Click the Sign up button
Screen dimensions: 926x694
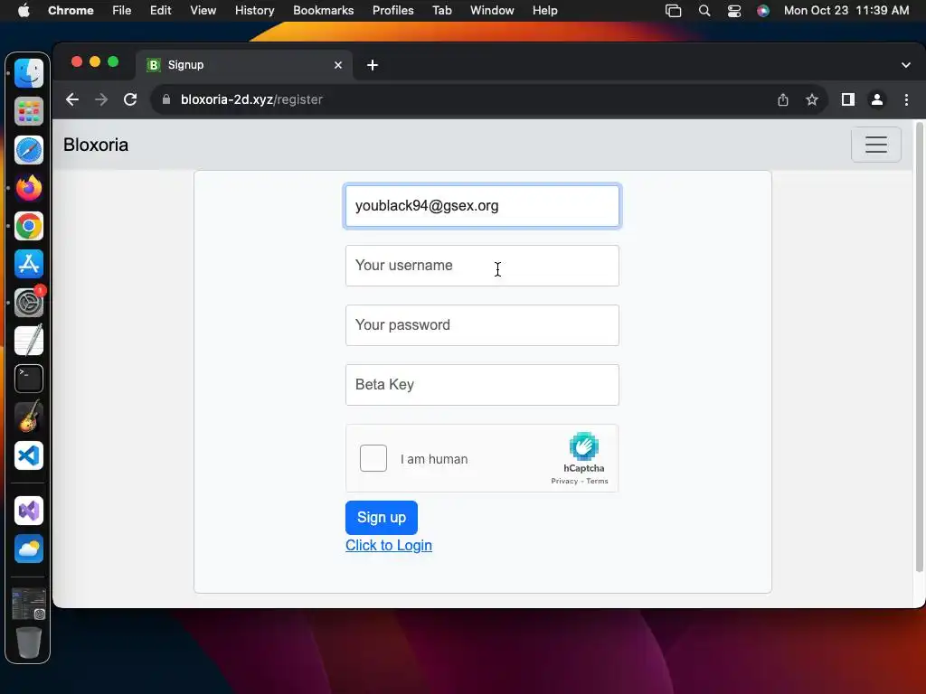click(x=382, y=518)
